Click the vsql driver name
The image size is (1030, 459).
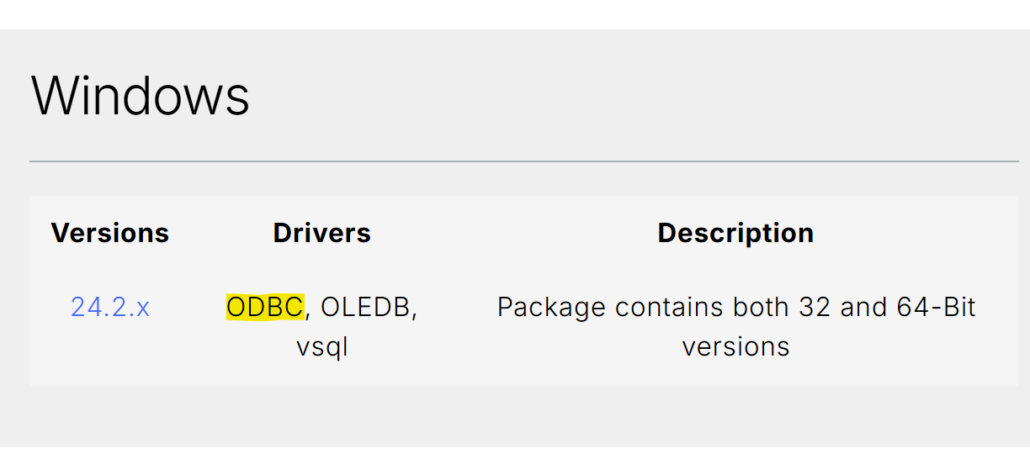[x=322, y=347]
